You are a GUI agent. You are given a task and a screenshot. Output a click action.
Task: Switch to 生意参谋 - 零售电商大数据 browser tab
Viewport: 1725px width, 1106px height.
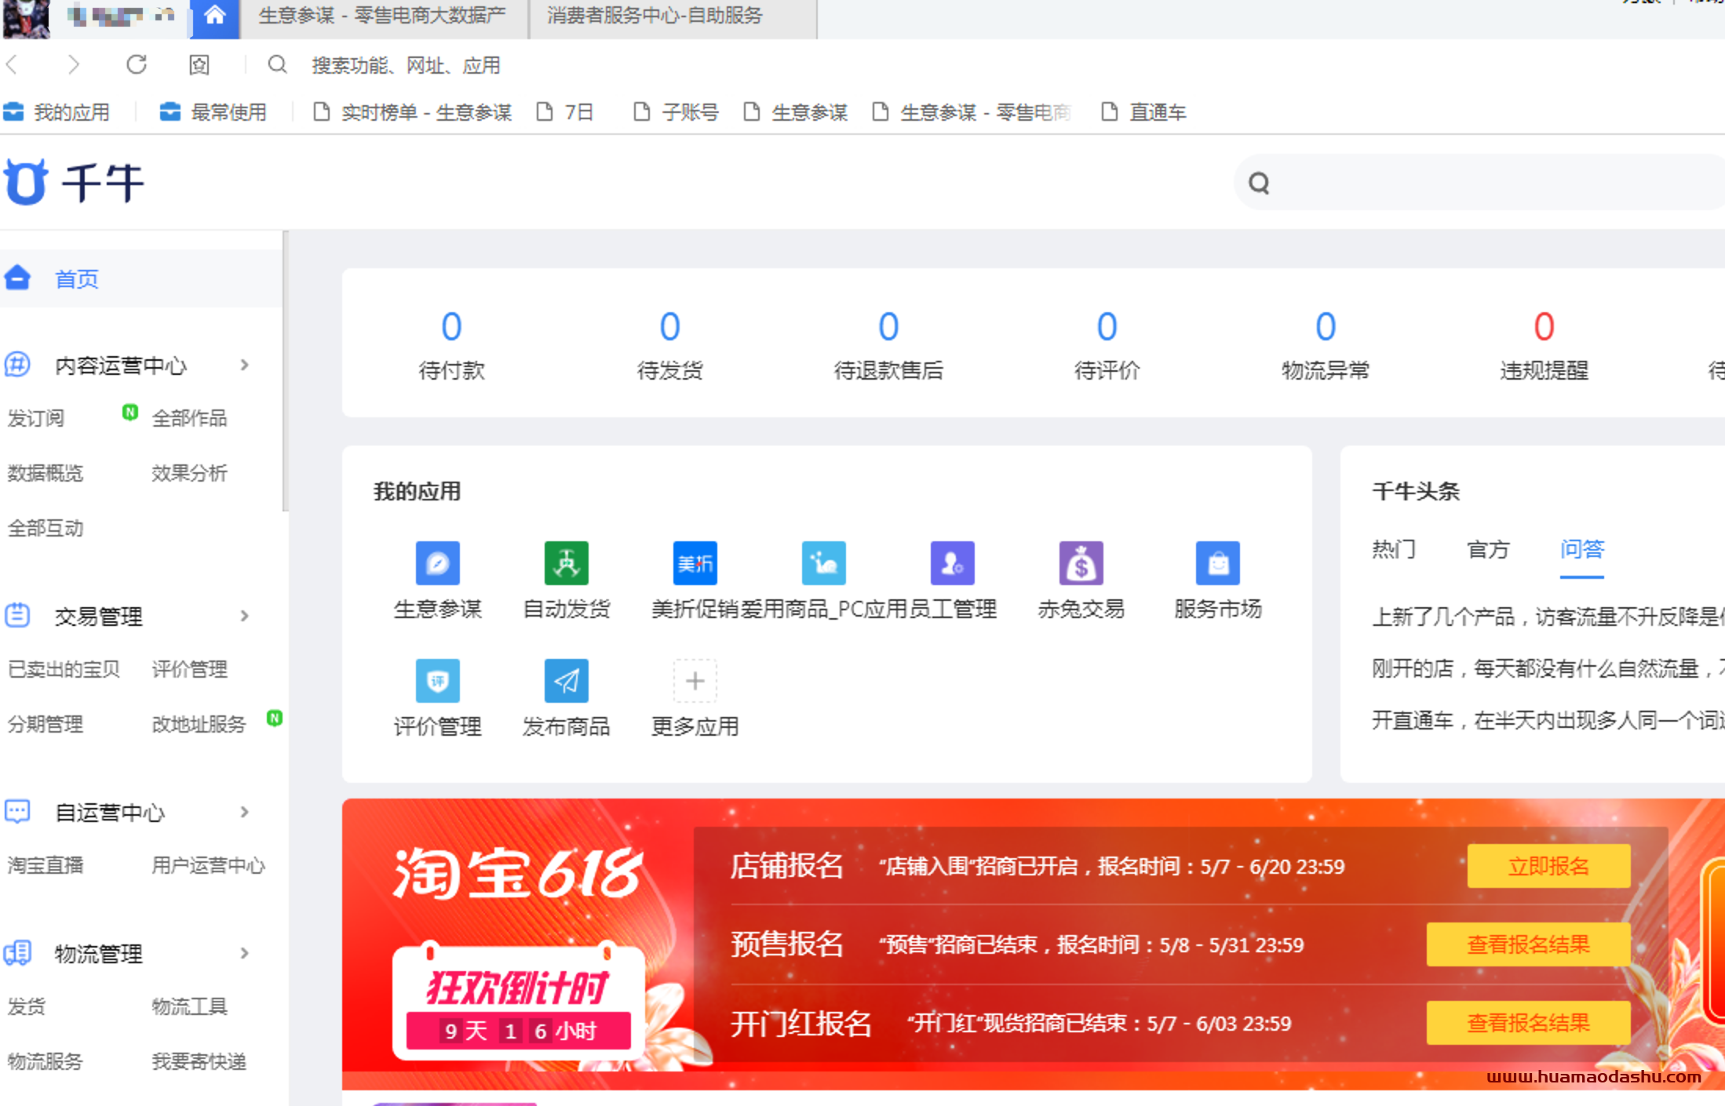tap(383, 17)
